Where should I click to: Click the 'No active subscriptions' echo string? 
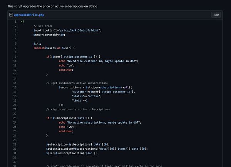coord(104,122)
